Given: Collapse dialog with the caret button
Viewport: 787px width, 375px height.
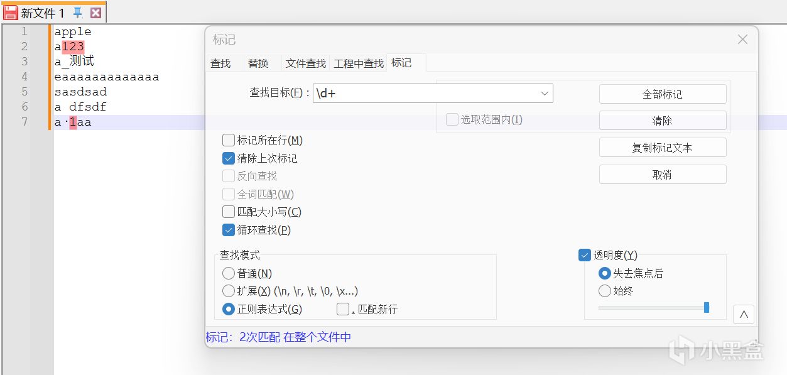Looking at the screenshot, I should click(744, 315).
